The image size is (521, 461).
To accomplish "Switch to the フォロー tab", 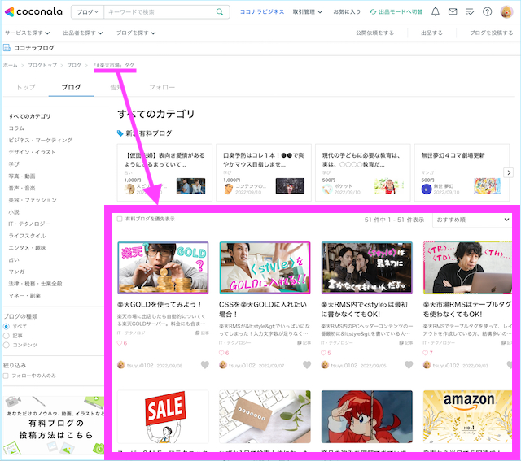I will (162, 87).
